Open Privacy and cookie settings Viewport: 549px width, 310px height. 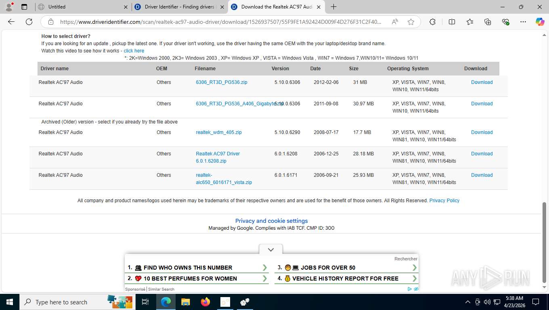[272, 221]
